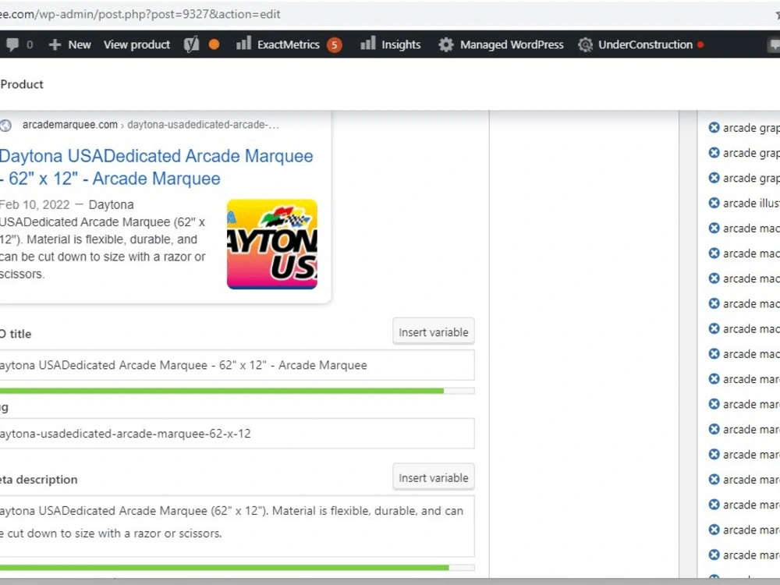Focus the slug input field
The width and height of the screenshot is (780, 585).
237,433
